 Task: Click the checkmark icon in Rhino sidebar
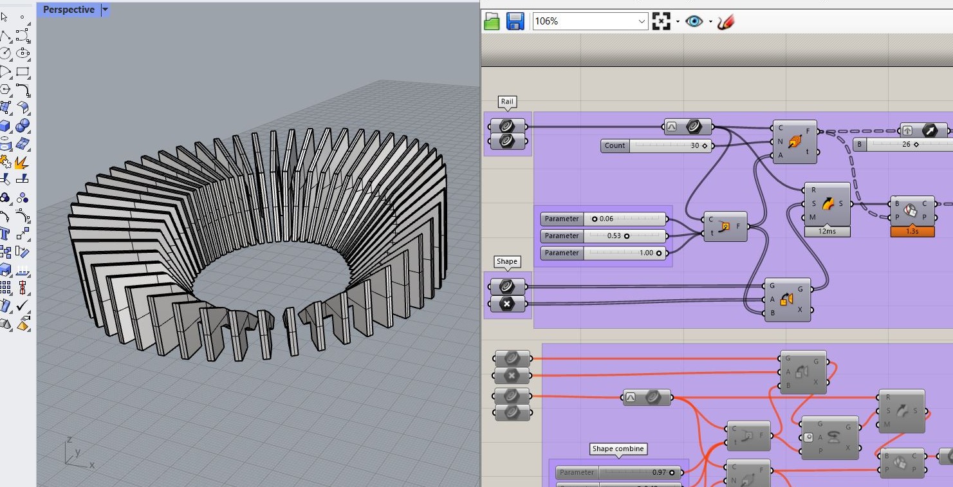(x=23, y=305)
